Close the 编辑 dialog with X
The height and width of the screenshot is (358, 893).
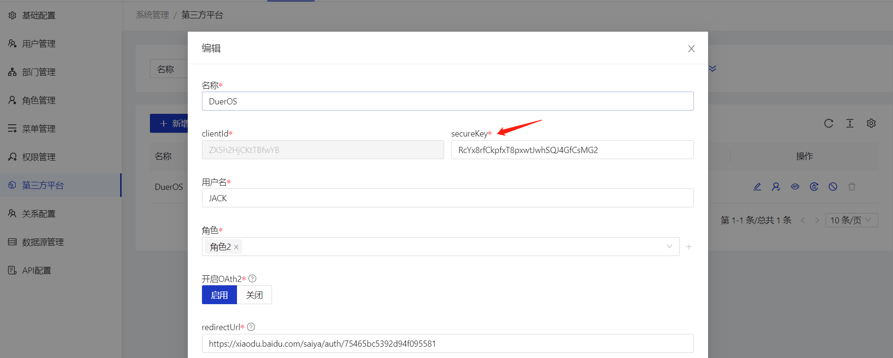(x=691, y=49)
